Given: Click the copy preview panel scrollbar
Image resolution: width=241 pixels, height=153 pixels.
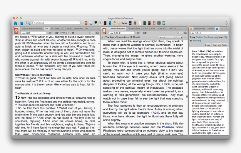Looking at the screenshot, I should 228,75.
